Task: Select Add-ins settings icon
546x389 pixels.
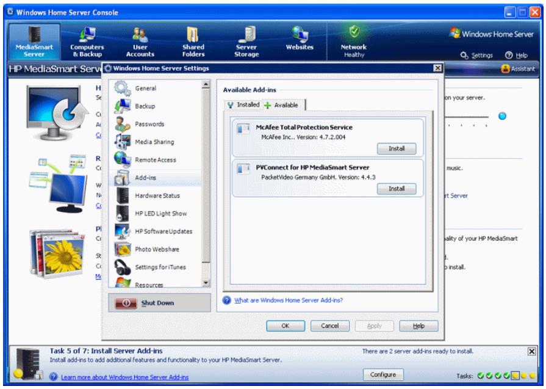Action: (122, 178)
